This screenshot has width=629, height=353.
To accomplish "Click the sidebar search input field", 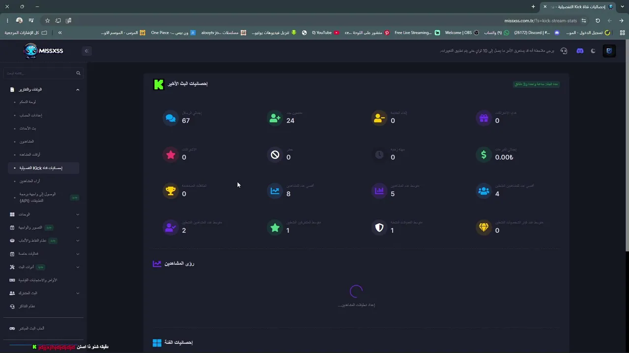I will (x=43, y=73).
